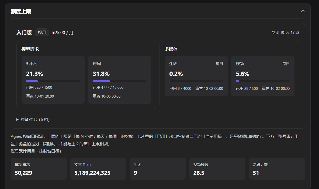Click the 模型请求 panel heading in quota card
The width and height of the screenshot is (319, 189).
point(30,49)
